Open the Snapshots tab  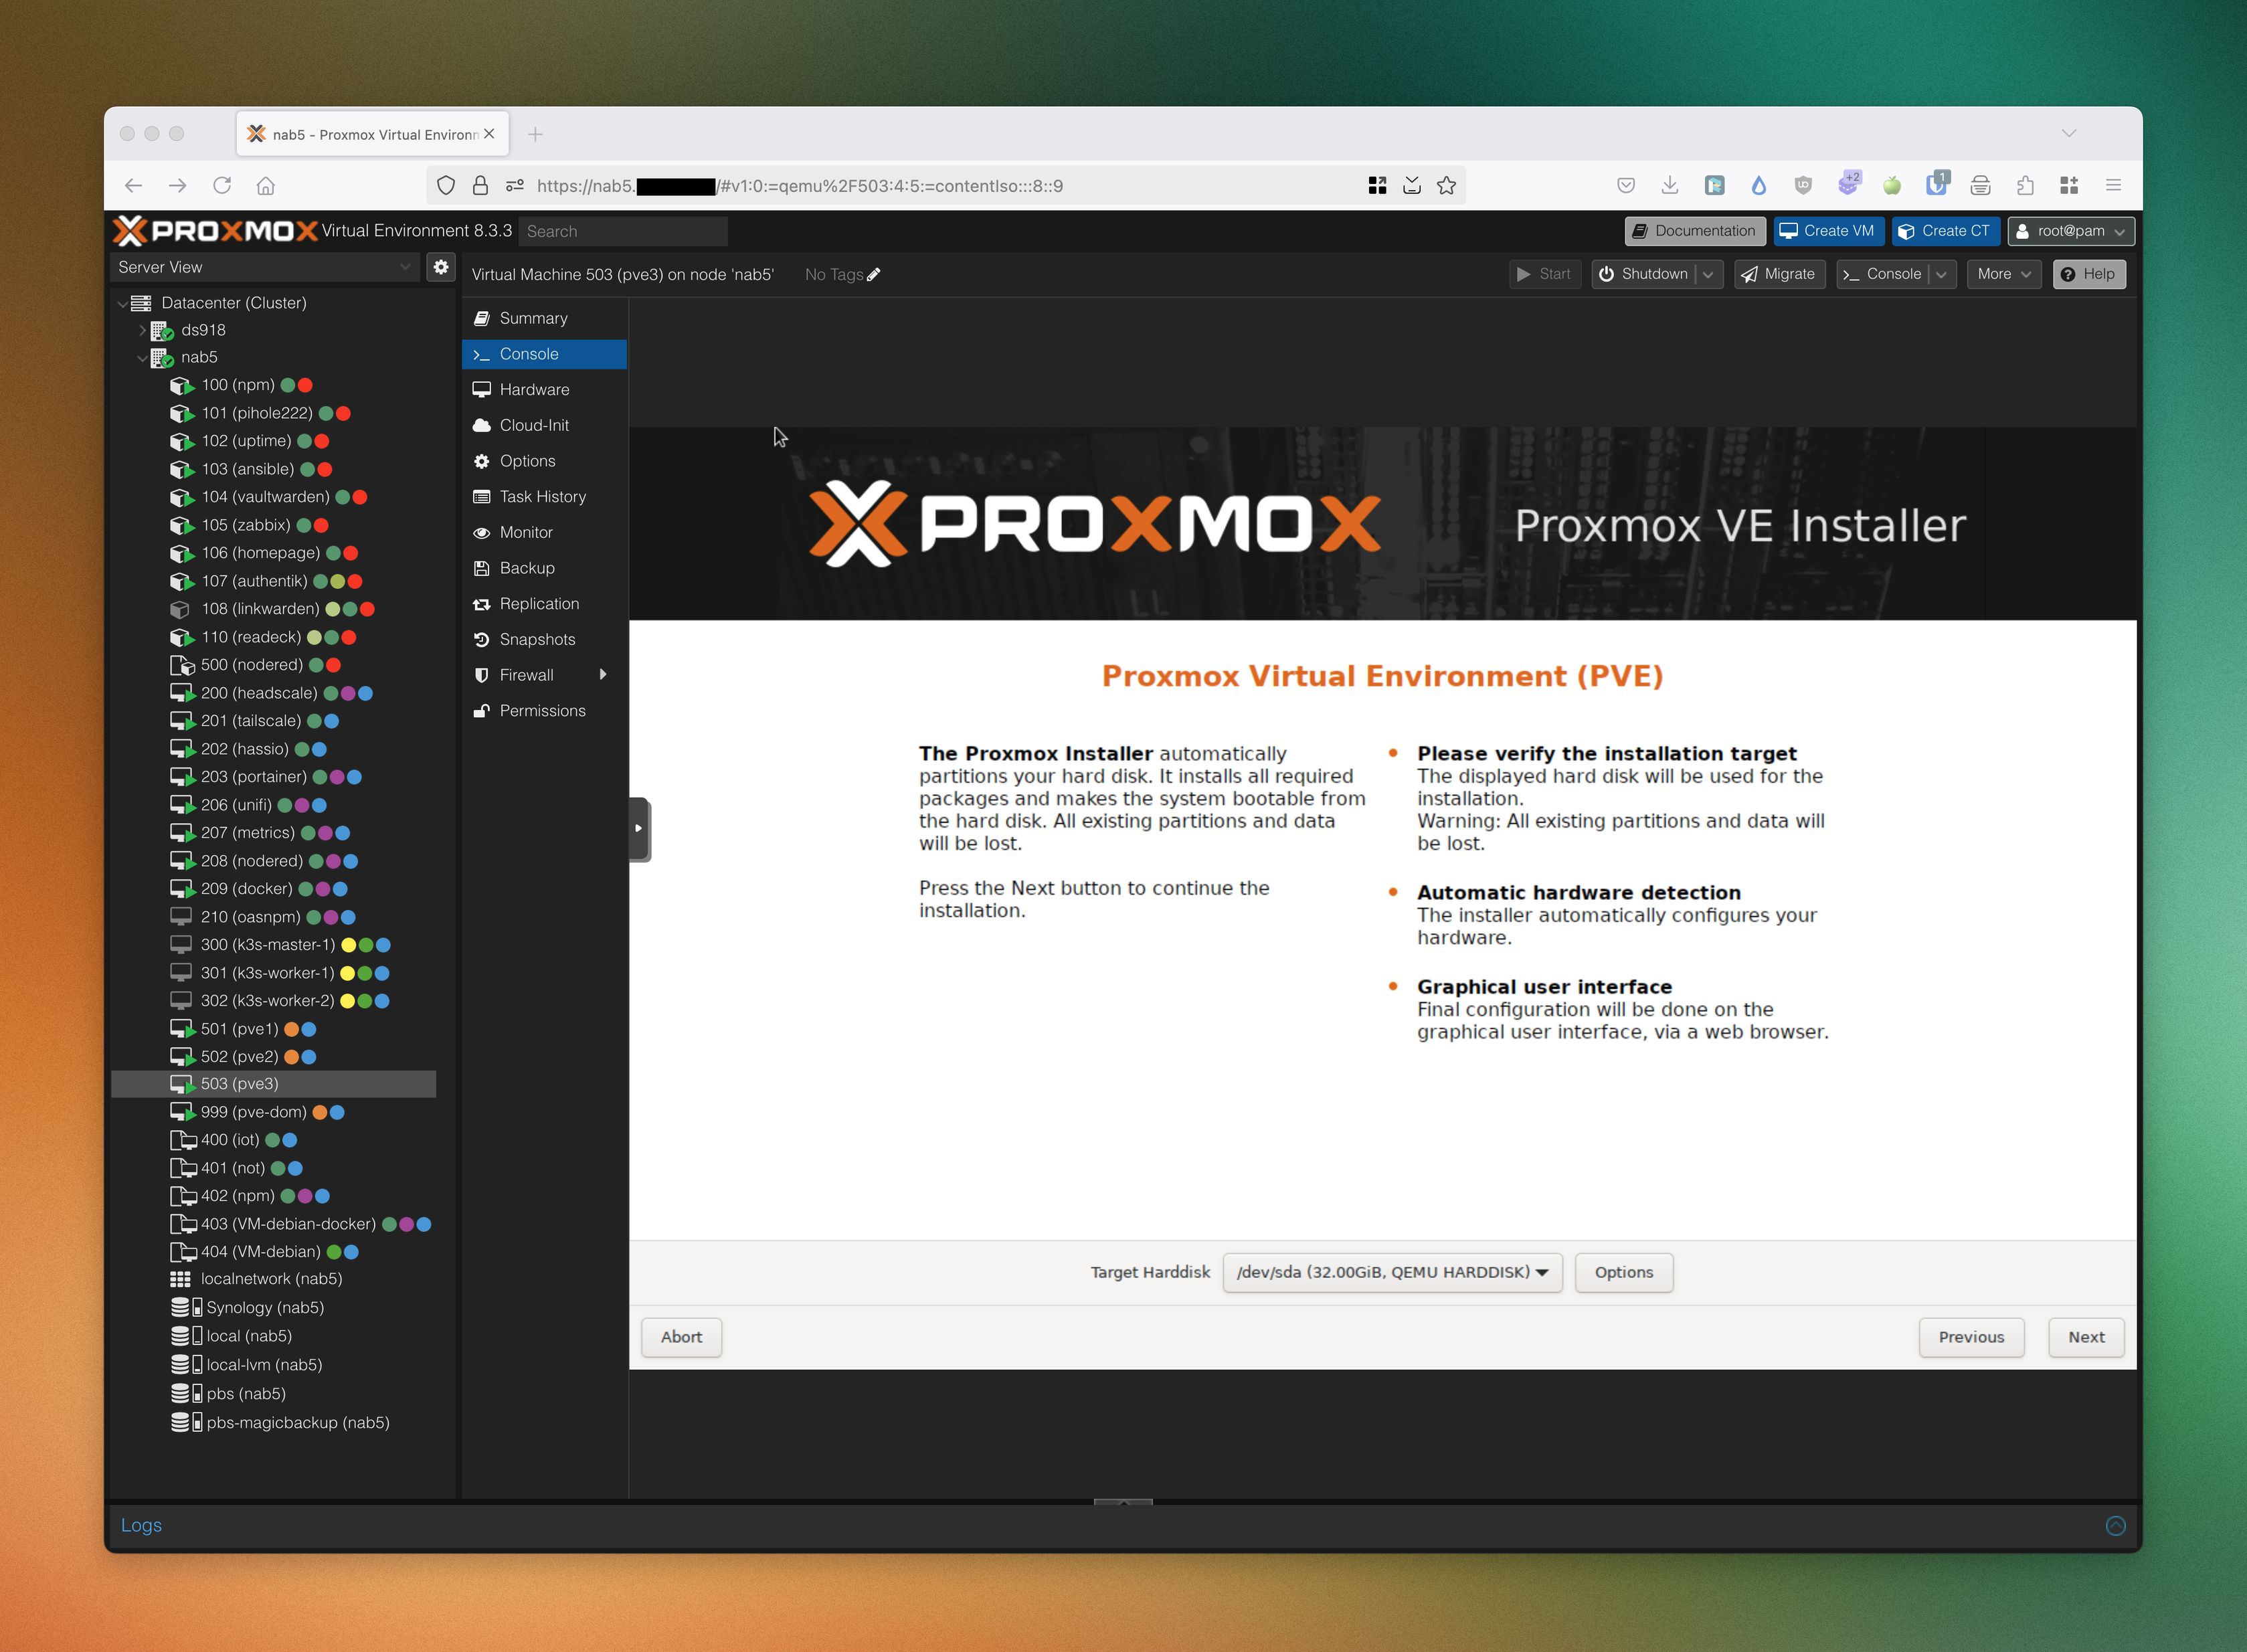point(544,639)
